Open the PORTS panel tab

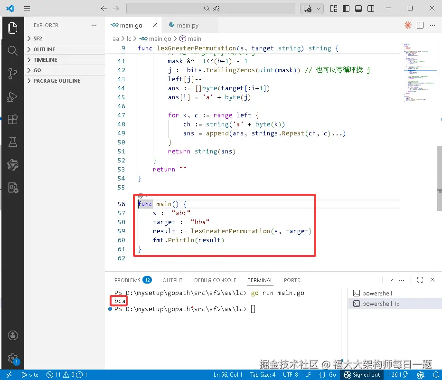pos(292,280)
